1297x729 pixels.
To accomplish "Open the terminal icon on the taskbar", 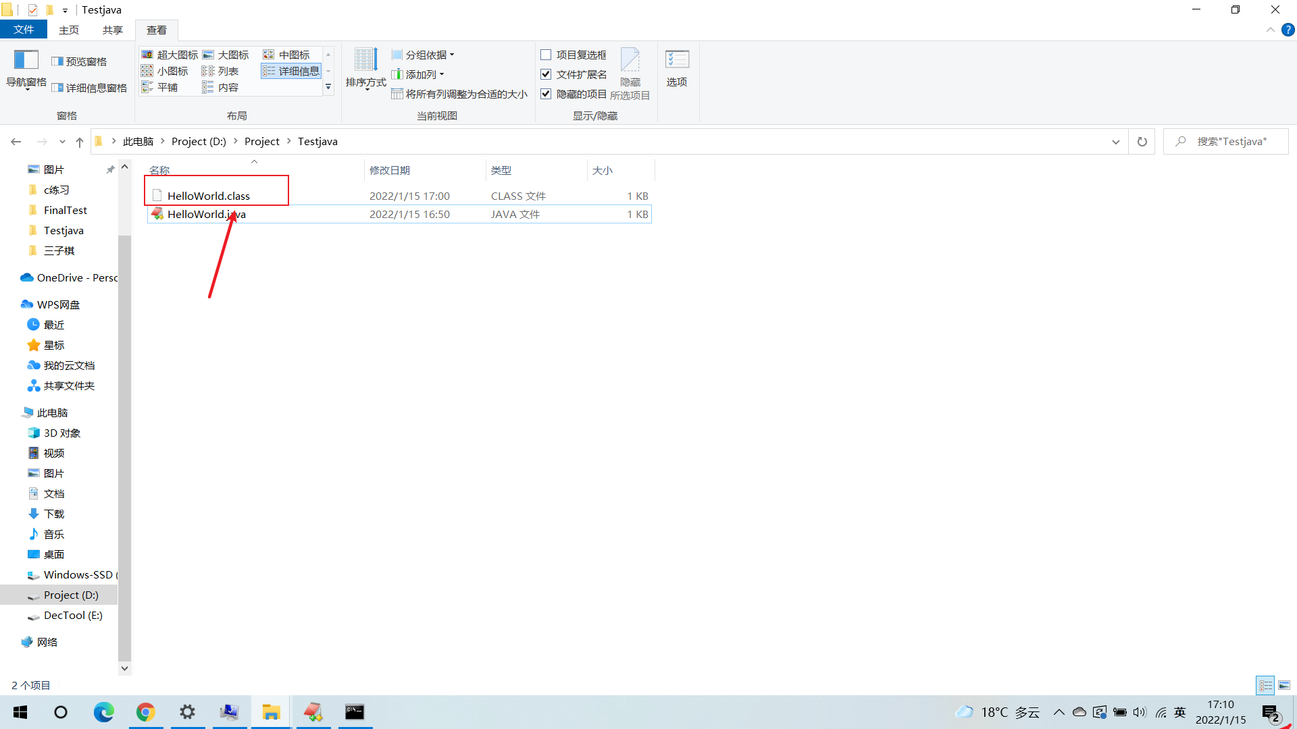I will [x=355, y=712].
